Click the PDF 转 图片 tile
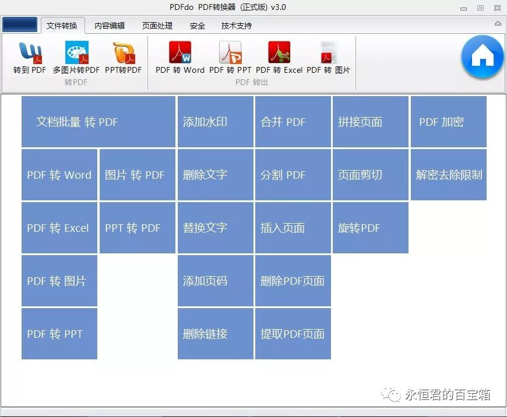Viewport: 507px width, 417px height. point(59,281)
